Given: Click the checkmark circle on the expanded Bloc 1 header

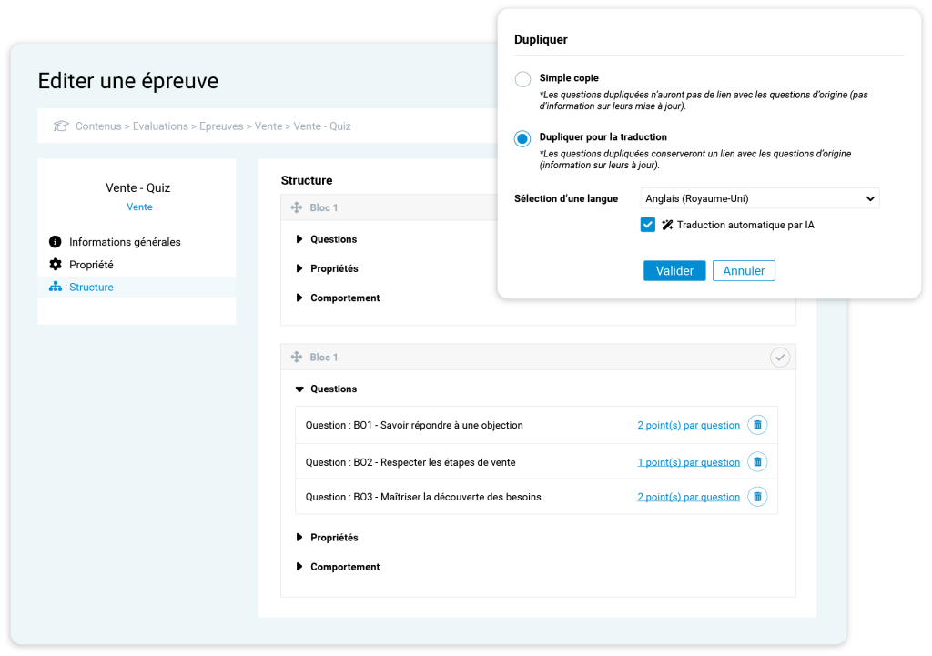Looking at the screenshot, I should pos(780,358).
